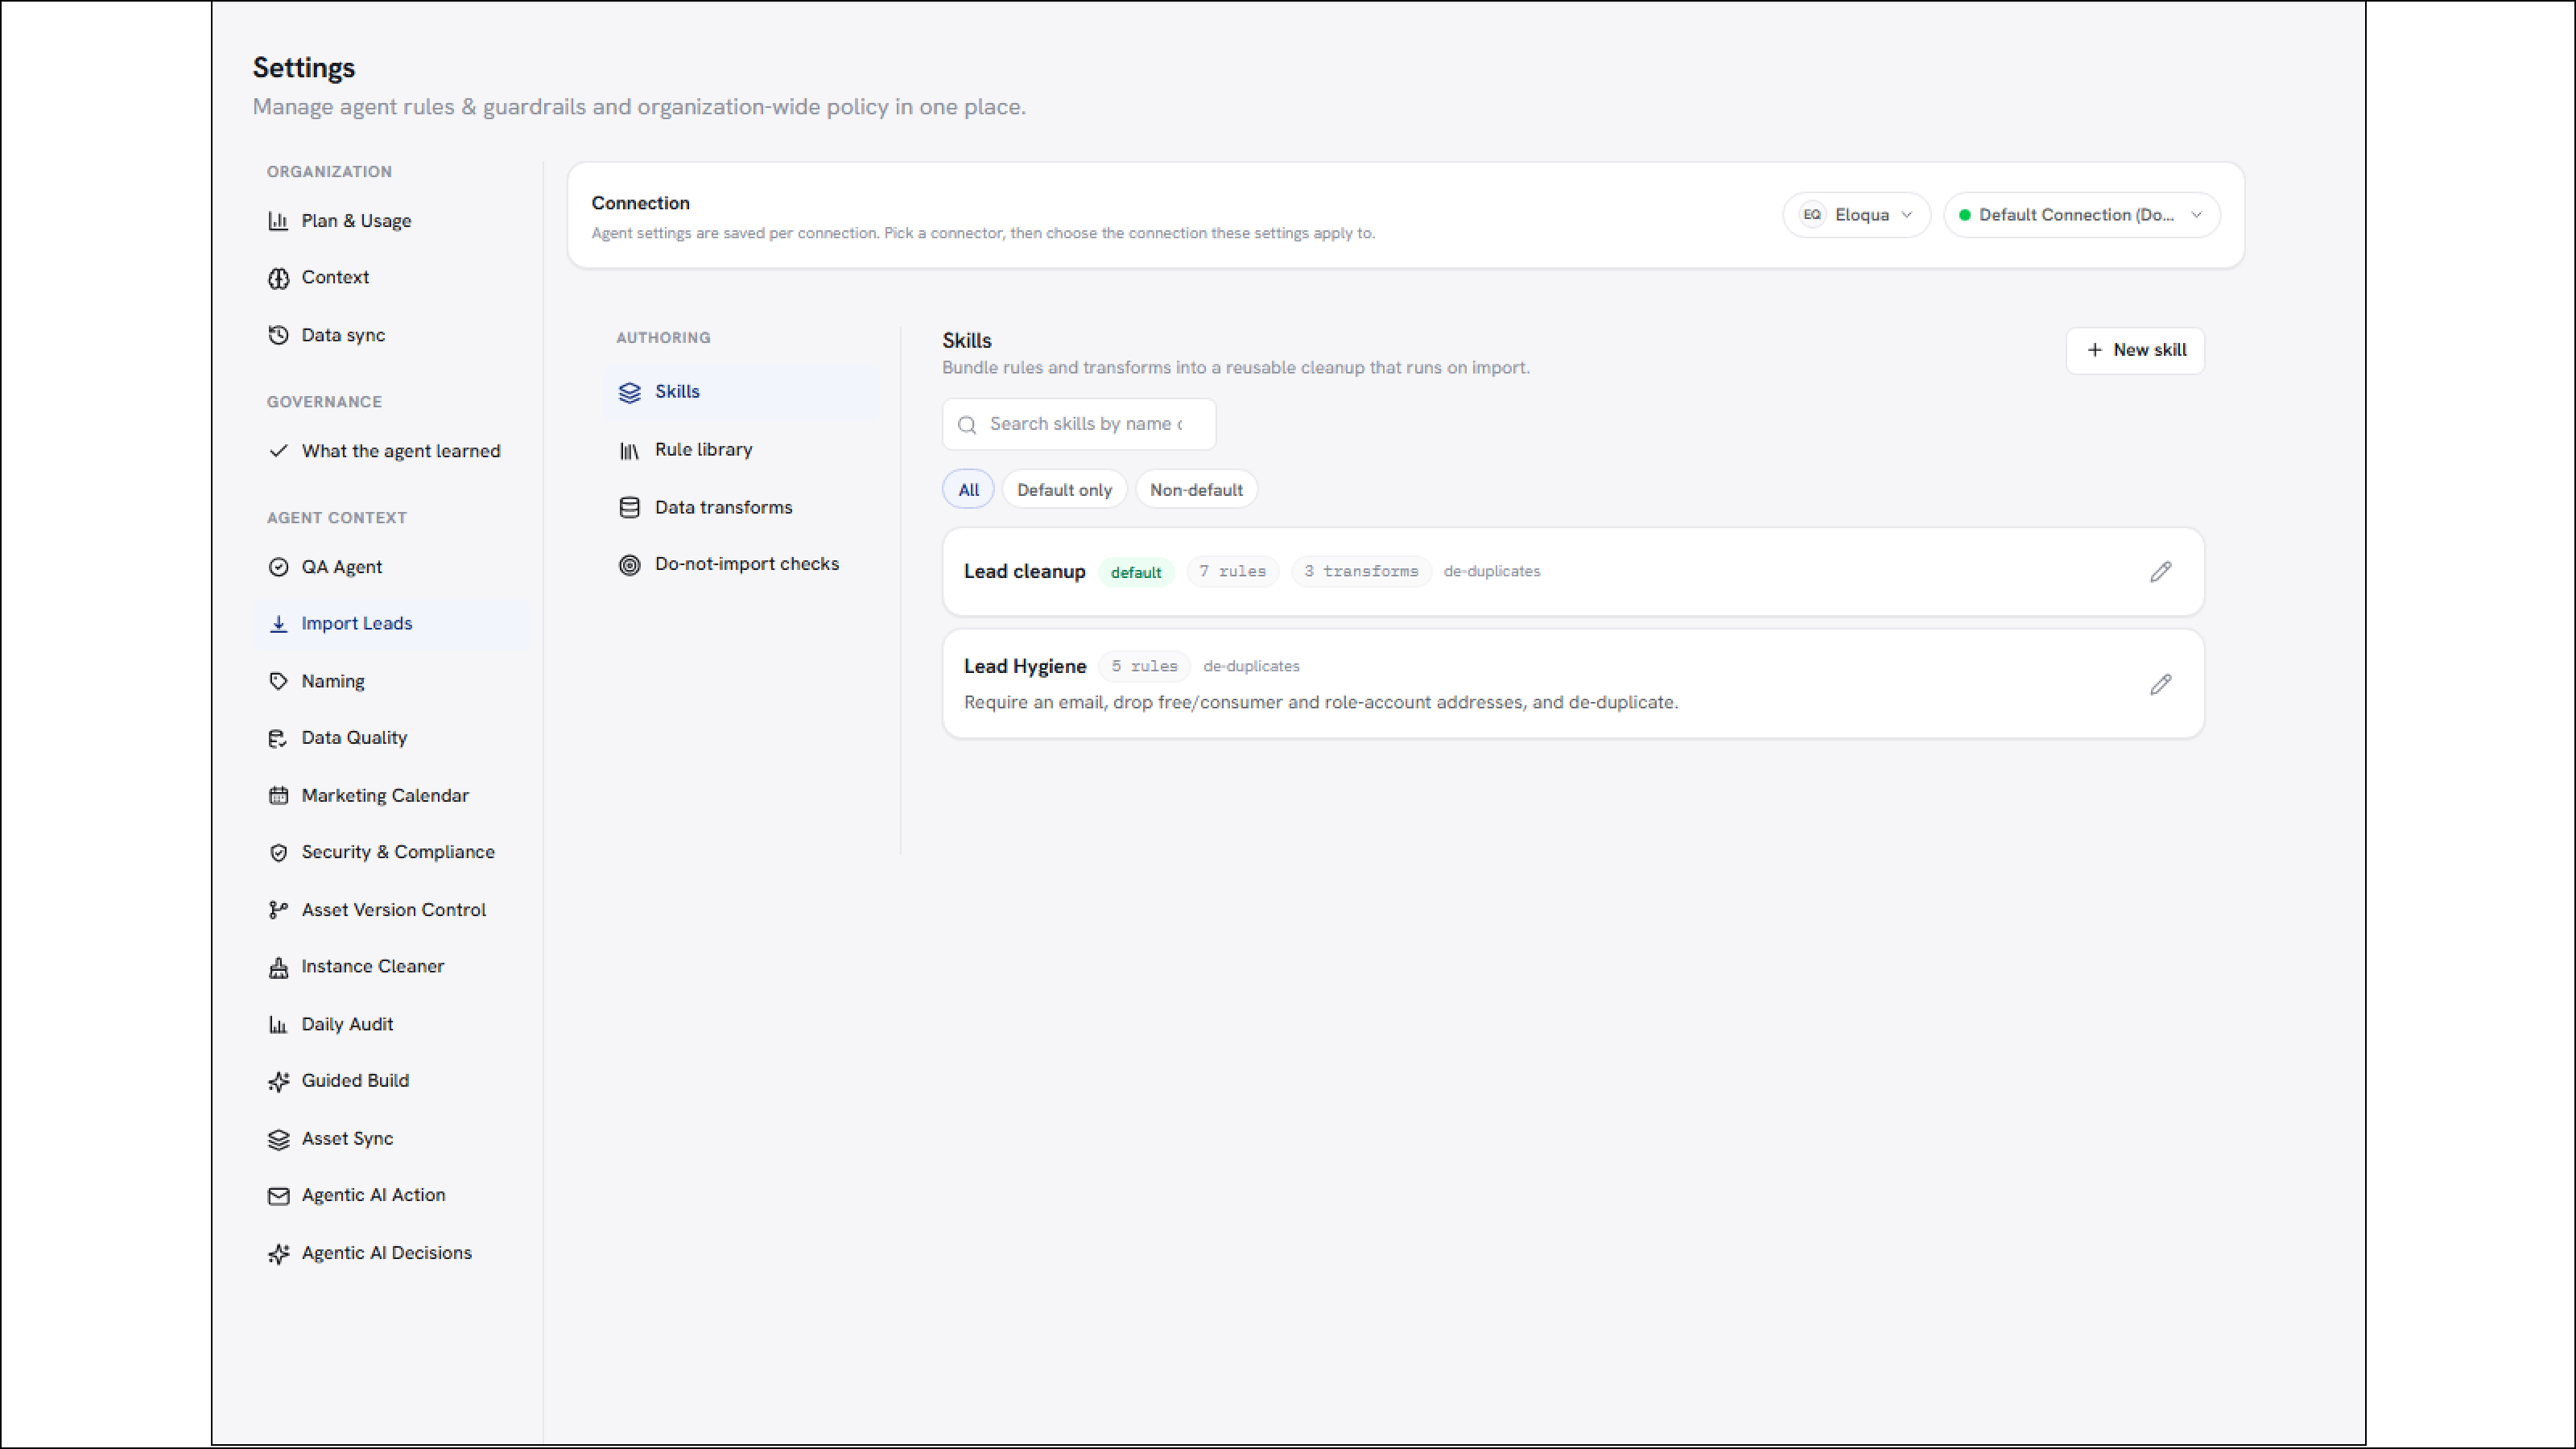This screenshot has width=2576, height=1449.
Task: Click the checkmark icon beside What the agent learned
Action: click(x=278, y=451)
